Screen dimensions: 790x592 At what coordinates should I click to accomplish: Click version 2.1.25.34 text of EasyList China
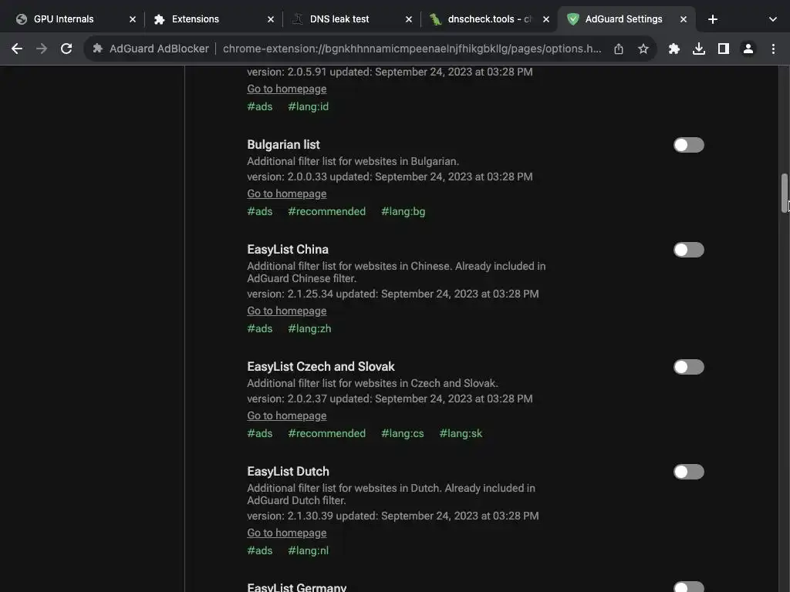tap(290, 294)
